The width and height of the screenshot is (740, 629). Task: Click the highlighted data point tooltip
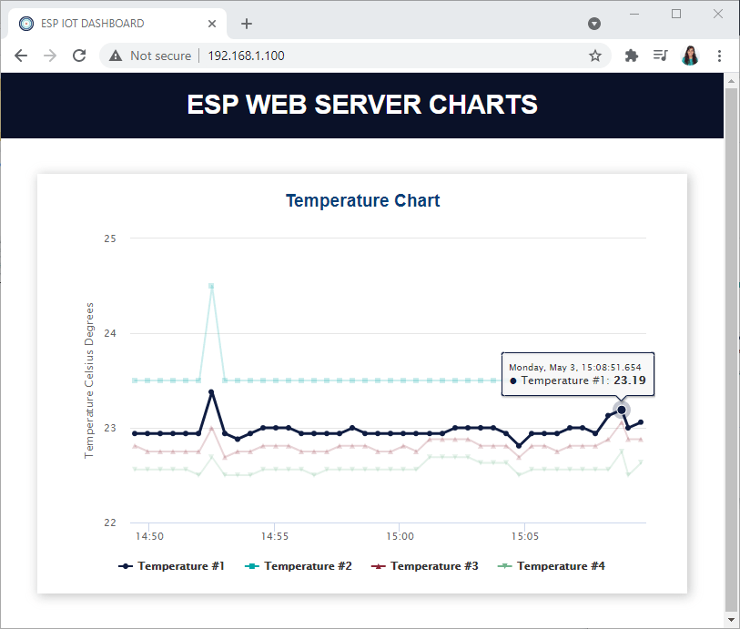tap(577, 374)
